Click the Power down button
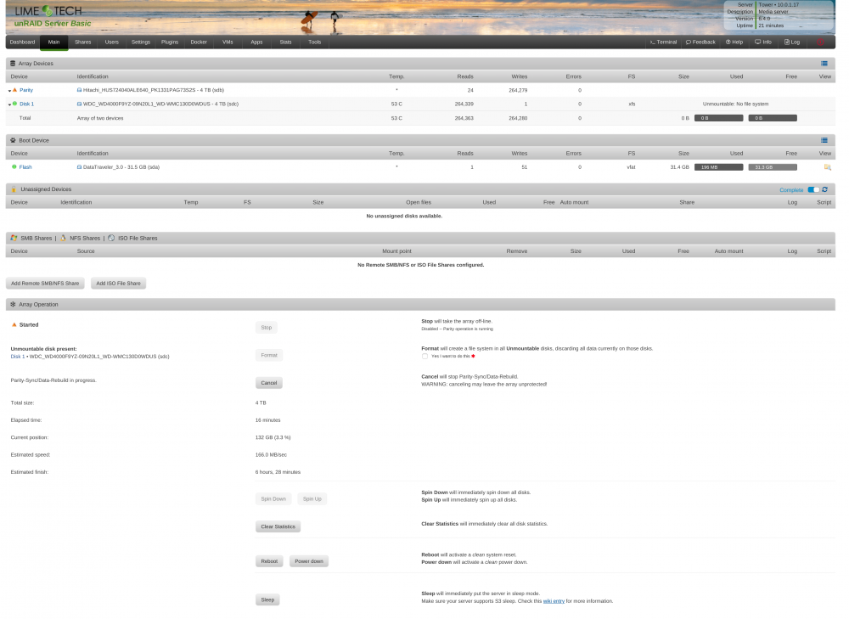 click(x=309, y=561)
